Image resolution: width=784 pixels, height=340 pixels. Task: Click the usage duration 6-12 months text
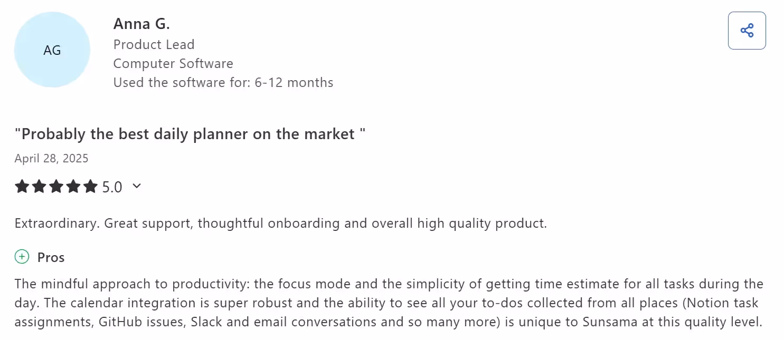223,82
